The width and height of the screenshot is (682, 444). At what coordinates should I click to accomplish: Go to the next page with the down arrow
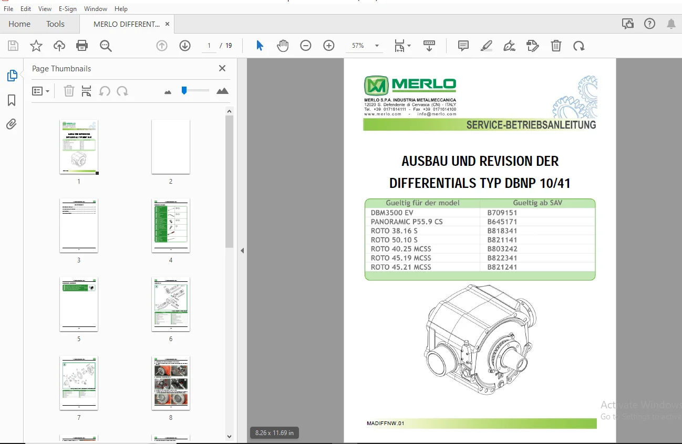185,46
